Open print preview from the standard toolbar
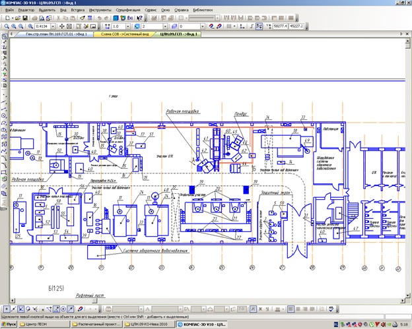The width and height of the screenshot is (412, 329). 42,18
